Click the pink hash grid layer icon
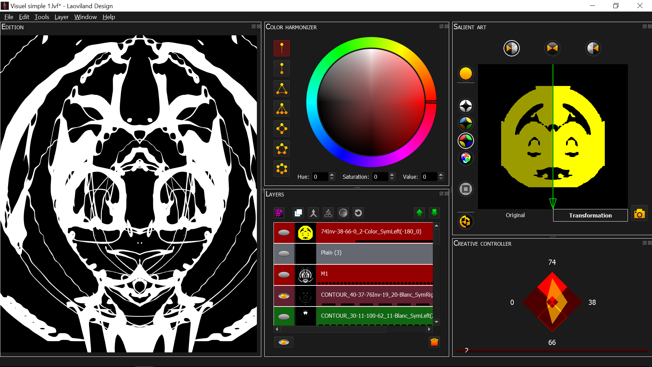The height and width of the screenshot is (367, 652). pos(279,213)
